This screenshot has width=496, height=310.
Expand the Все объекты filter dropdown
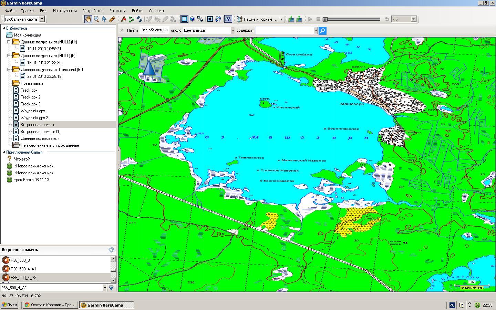coord(167,30)
